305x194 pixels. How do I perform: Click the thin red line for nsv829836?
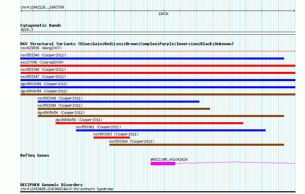pyautogui.click(x=158, y=51)
